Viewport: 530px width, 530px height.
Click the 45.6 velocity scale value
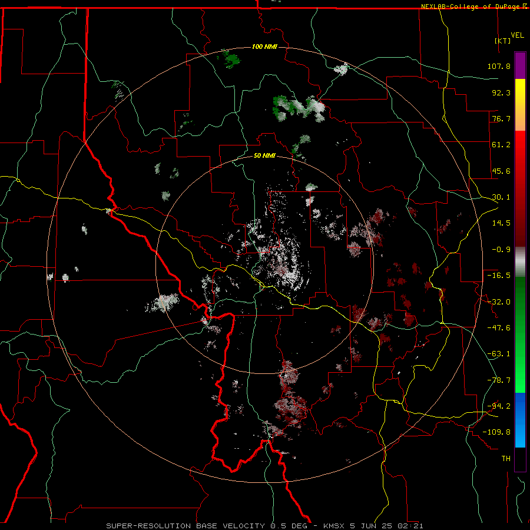(501, 171)
